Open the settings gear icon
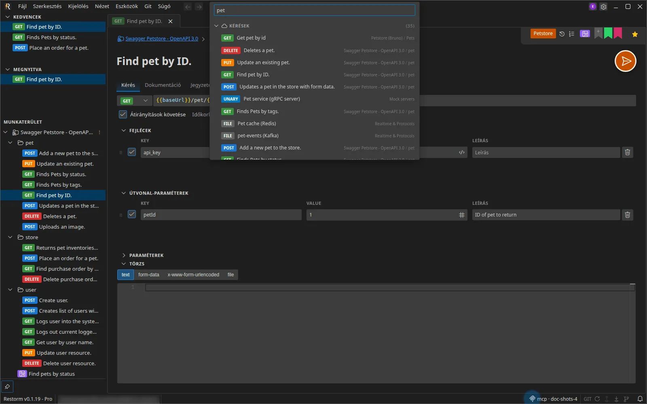 603,6
